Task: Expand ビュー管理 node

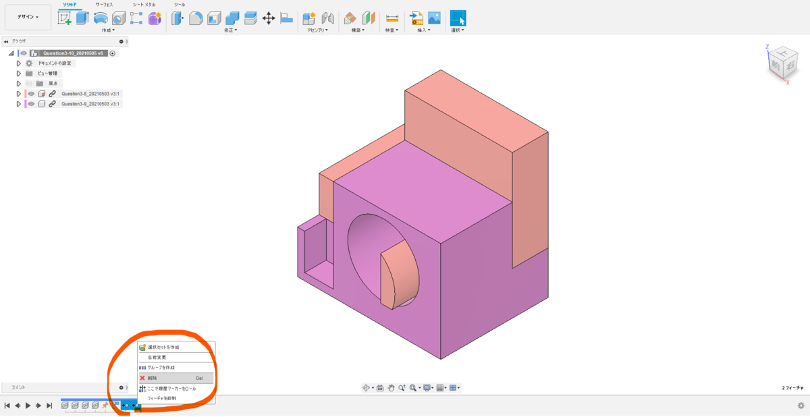Action: (19, 73)
